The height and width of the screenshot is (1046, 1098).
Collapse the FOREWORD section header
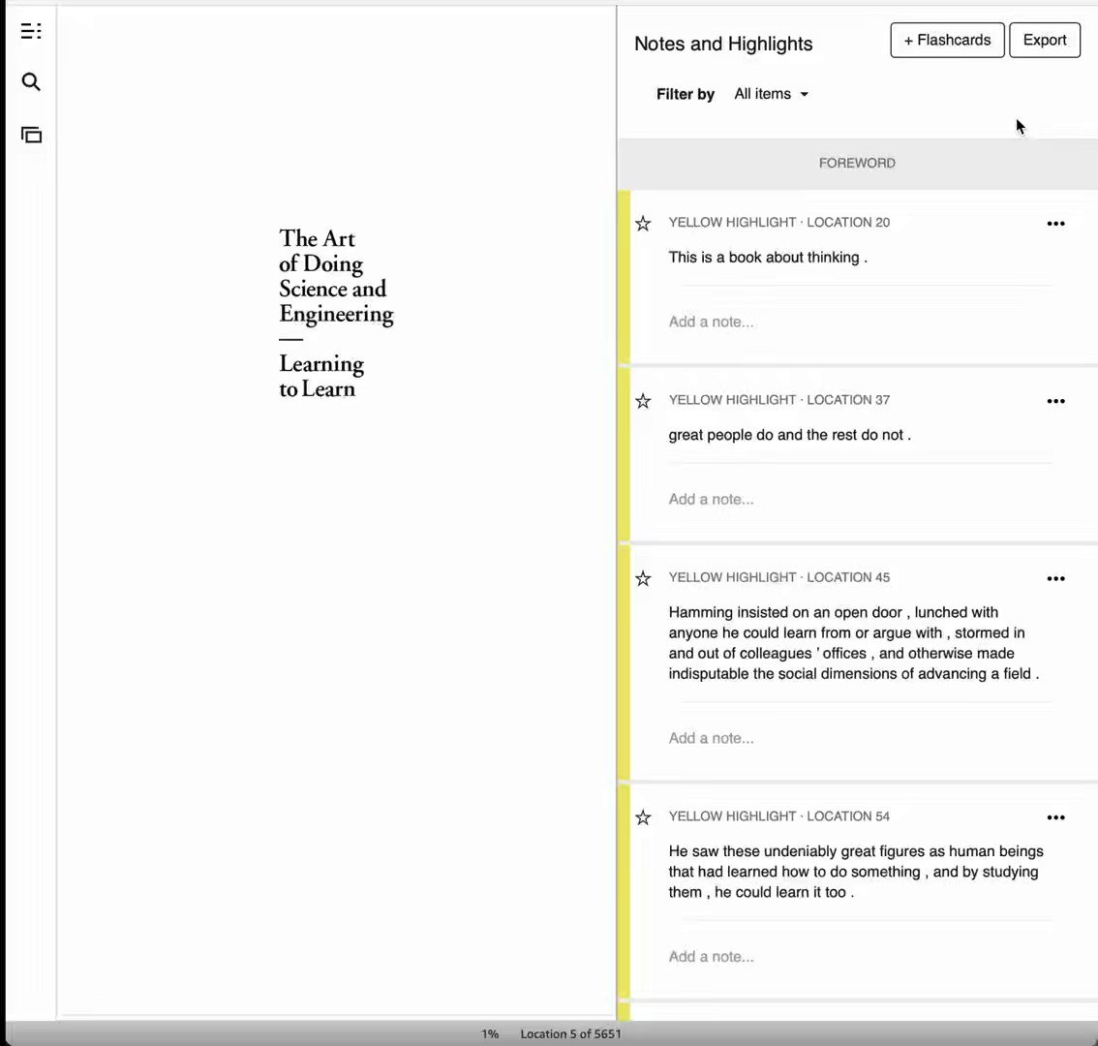pos(857,163)
